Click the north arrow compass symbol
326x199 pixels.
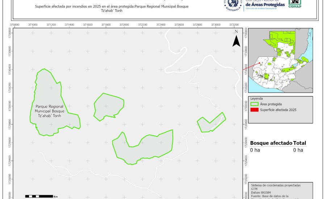click(236, 39)
